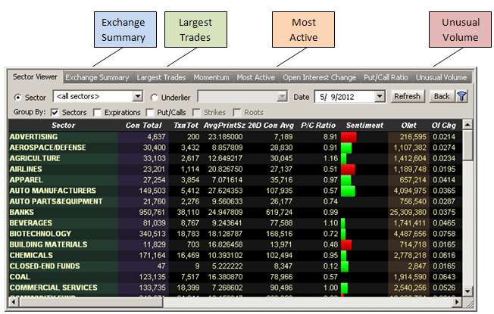Sort by the Sector column header
This screenshot has height=314, width=494.
point(64,126)
